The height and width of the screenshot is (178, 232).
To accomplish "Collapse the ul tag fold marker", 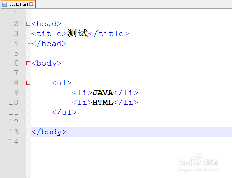I will 28,83.
